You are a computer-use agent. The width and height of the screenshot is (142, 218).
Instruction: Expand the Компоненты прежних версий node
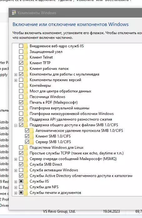[16, 80]
